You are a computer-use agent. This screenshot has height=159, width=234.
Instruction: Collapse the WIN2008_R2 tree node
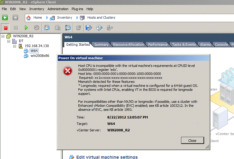click(x=3, y=36)
